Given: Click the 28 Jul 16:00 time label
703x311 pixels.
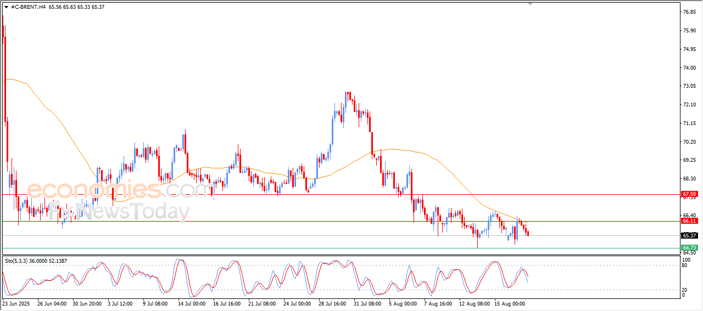Looking at the screenshot, I should click(333, 303).
